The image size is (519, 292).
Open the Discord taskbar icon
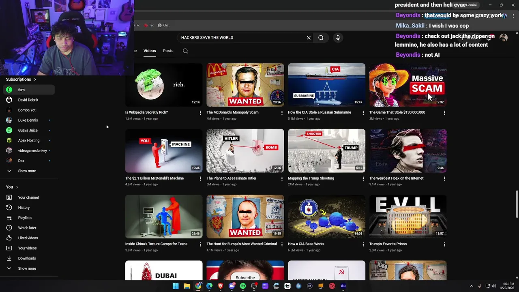coord(232,286)
